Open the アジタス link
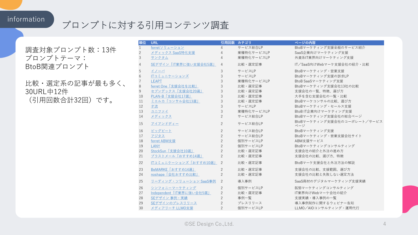The width and height of the screenshot is (418, 235). coord(158,136)
